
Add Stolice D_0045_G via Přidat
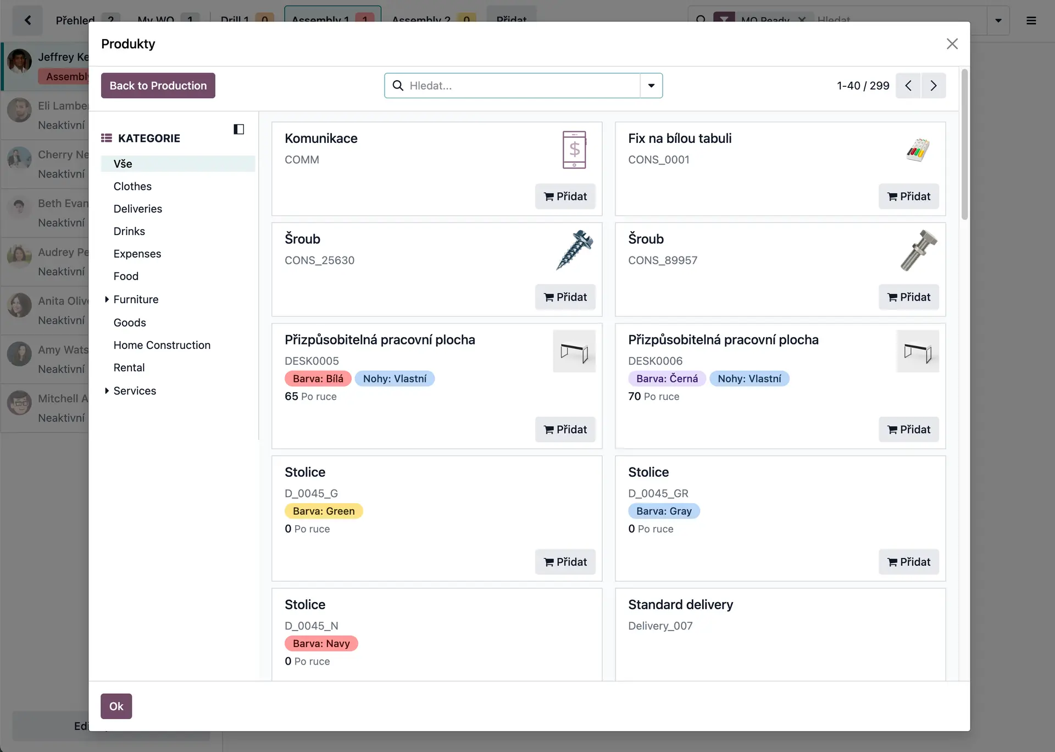(x=565, y=562)
